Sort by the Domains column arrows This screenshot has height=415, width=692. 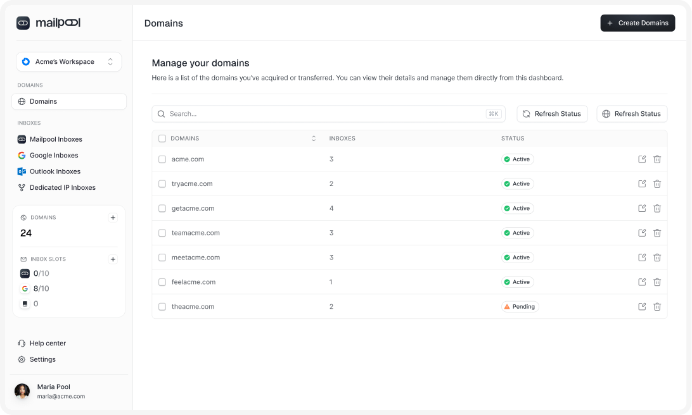(313, 139)
